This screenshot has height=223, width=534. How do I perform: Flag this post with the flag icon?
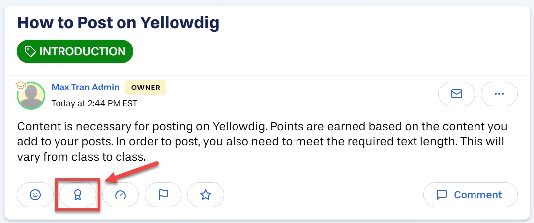[163, 195]
